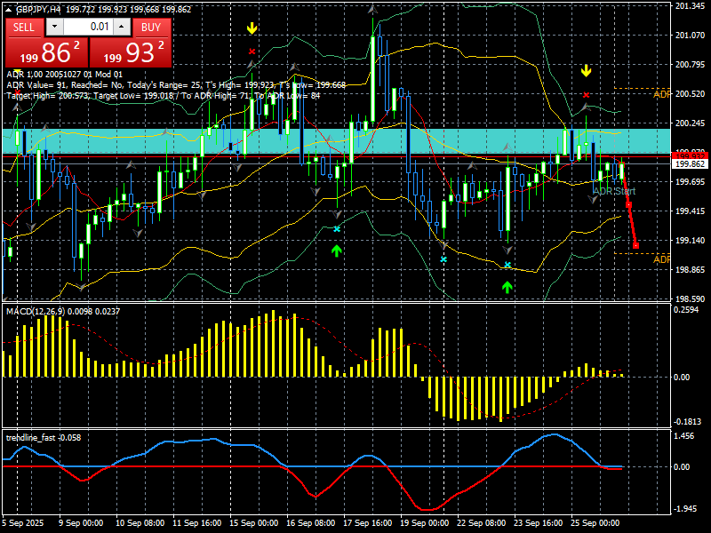Select the red projection line end square

635,246
